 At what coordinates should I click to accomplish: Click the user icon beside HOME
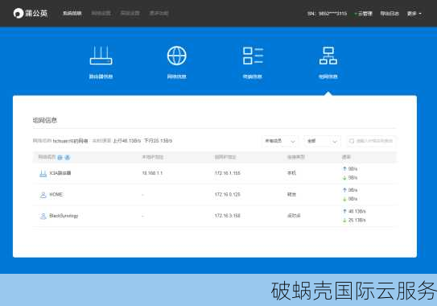coord(43,195)
